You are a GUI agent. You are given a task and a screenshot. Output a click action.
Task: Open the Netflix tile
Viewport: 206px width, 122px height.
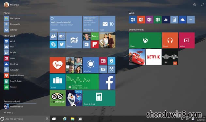[153, 57]
